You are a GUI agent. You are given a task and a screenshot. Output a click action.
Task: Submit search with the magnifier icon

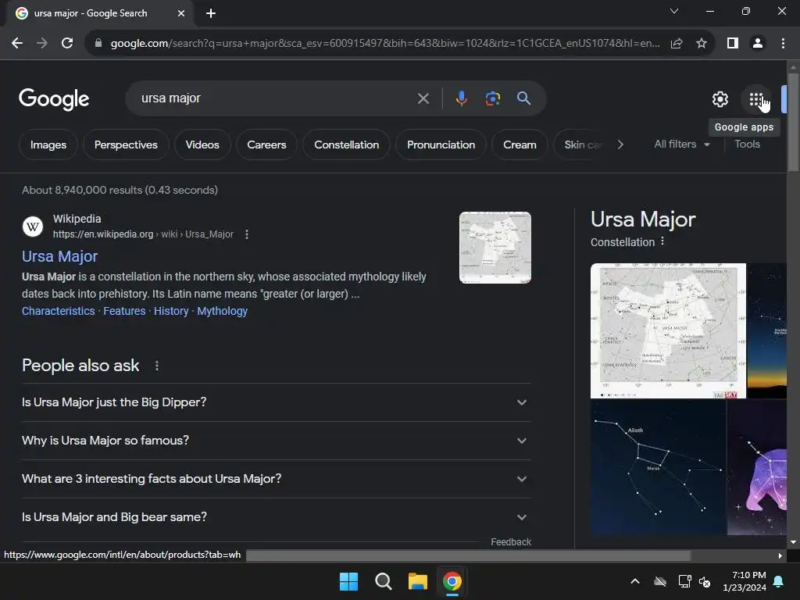(x=523, y=98)
